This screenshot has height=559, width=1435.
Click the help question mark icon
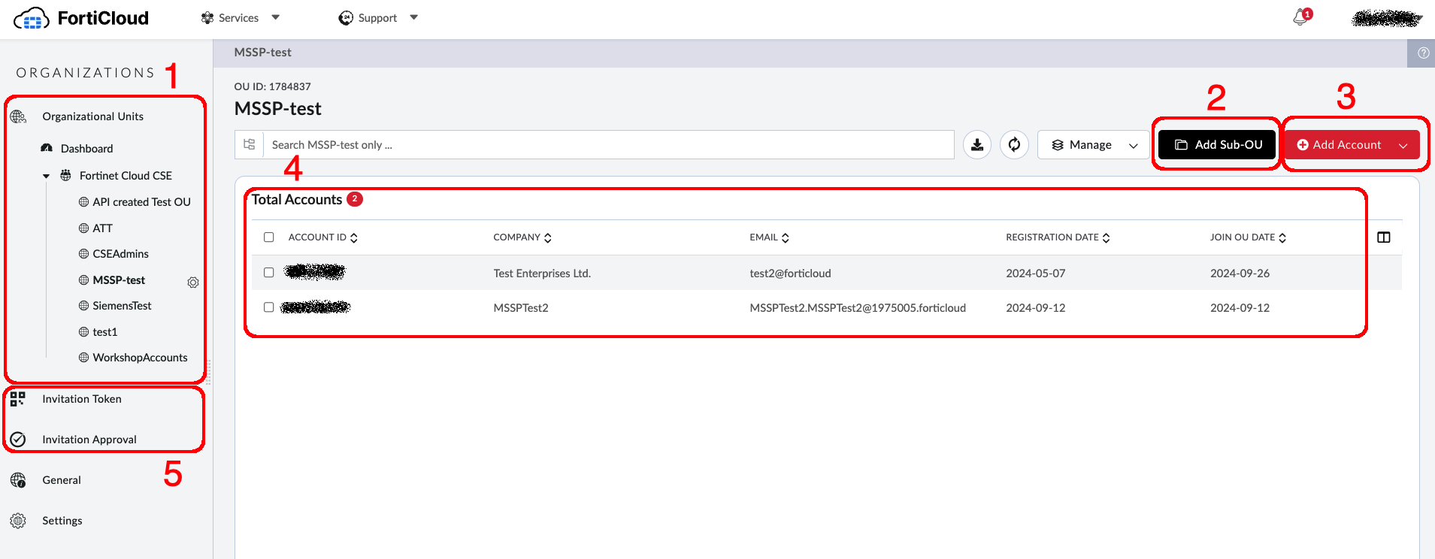tap(1423, 53)
